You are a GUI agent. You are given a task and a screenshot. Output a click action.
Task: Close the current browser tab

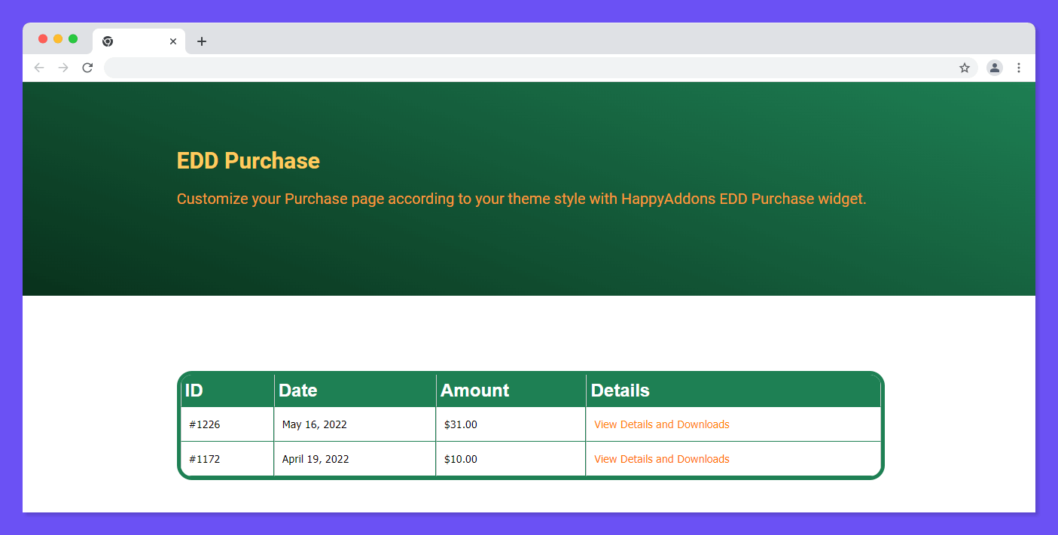(x=173, y=41)
